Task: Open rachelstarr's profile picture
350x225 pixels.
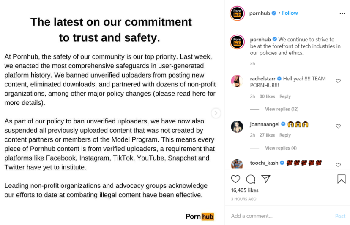Action: tap(237, 81)
